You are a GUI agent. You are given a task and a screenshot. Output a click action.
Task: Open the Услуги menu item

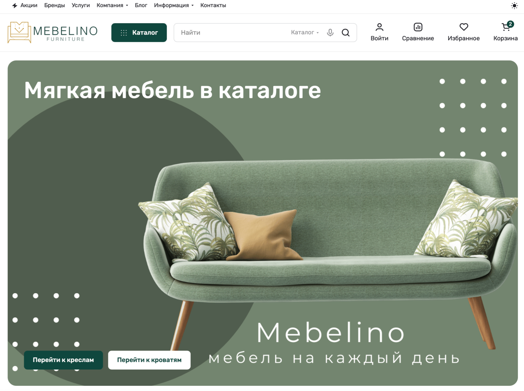[x=81, y=6]
